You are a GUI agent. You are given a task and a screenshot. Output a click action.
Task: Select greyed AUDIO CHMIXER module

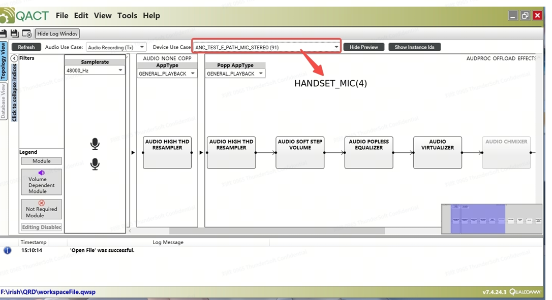pyautogui.click(x=506, y=153)
